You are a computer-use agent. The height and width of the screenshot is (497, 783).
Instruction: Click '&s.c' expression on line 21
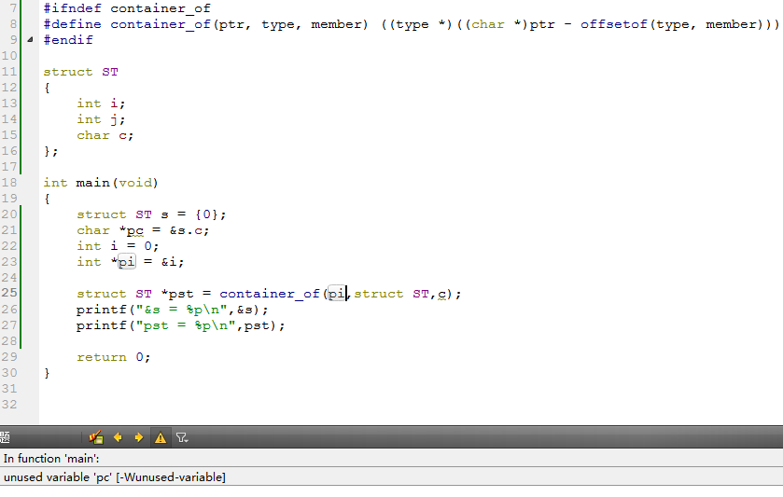pyautogui.click(x=186, y=230)
